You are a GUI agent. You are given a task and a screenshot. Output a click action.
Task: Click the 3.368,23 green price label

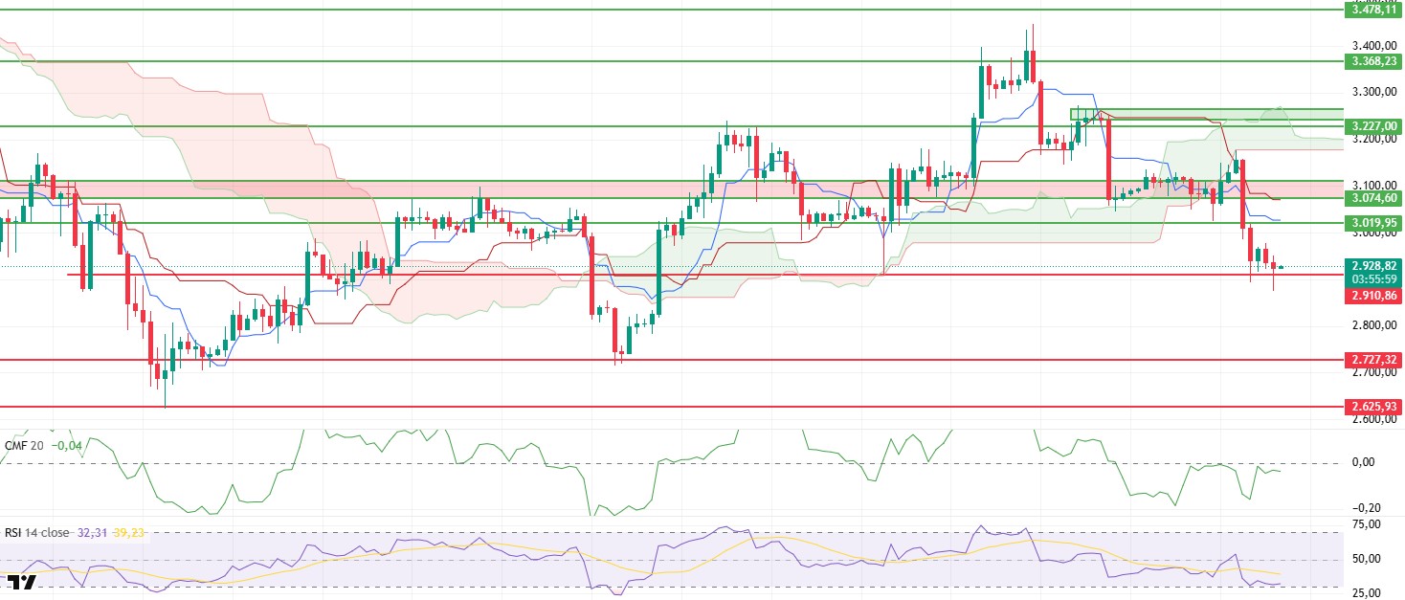[x=1372, y=61]
